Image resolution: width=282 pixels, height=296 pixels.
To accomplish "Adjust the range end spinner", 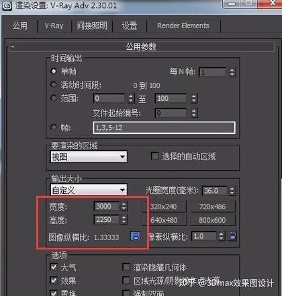I will click(x=194, y=98).
